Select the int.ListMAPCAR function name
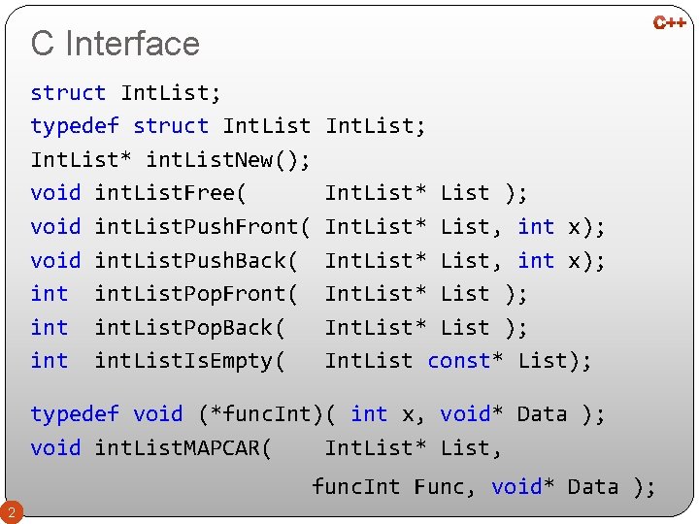The image size is (699, 524). (x=183, y=448)
